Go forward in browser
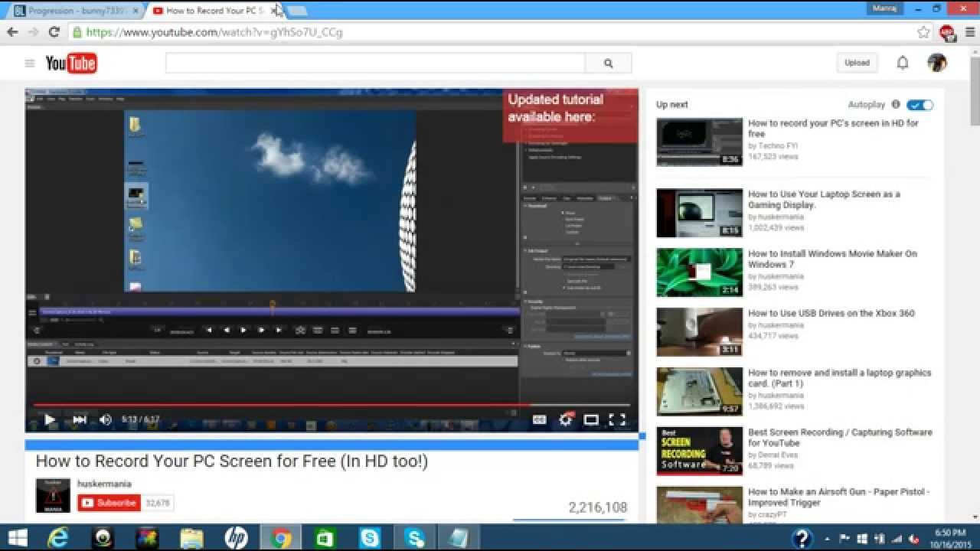Image resolution: width=980 pixels, height=551 pixels. click(33, 32)
